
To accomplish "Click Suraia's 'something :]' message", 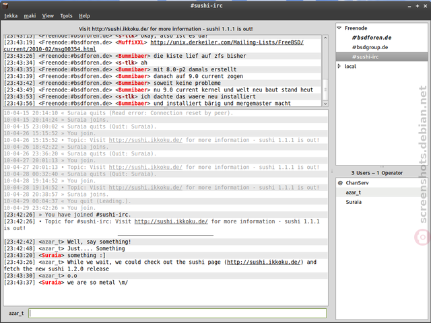I will 86,256.
